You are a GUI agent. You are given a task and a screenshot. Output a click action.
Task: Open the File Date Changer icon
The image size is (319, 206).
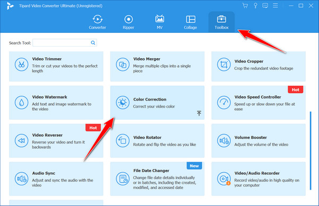[123, 178]
